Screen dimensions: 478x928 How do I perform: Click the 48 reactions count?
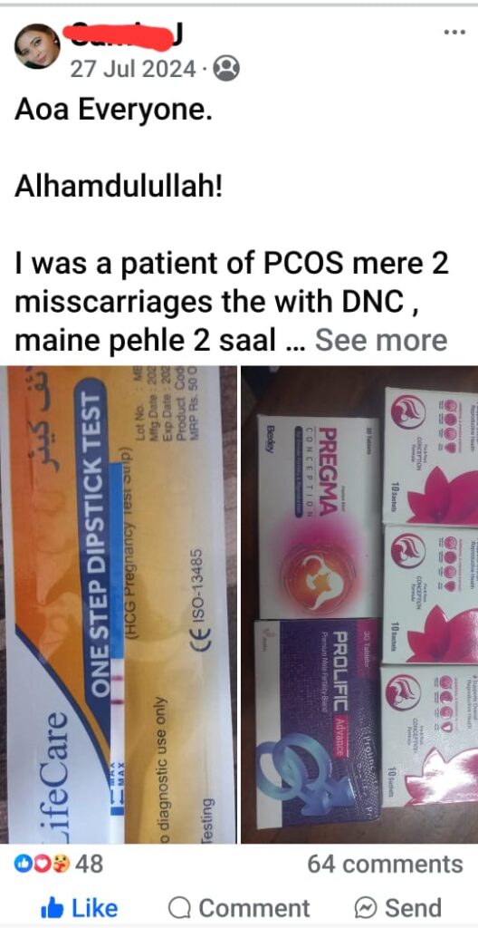coord(90,864)
